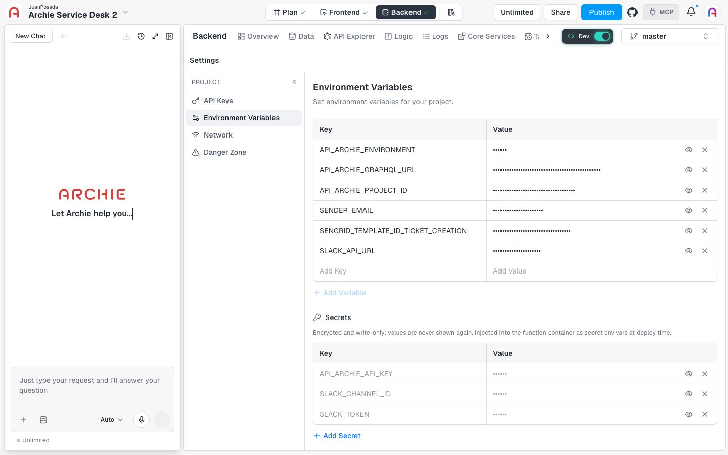Screen dimensions: 728x455
Task: Open the GitHub repository icon
Action: [x=632, y=12]
